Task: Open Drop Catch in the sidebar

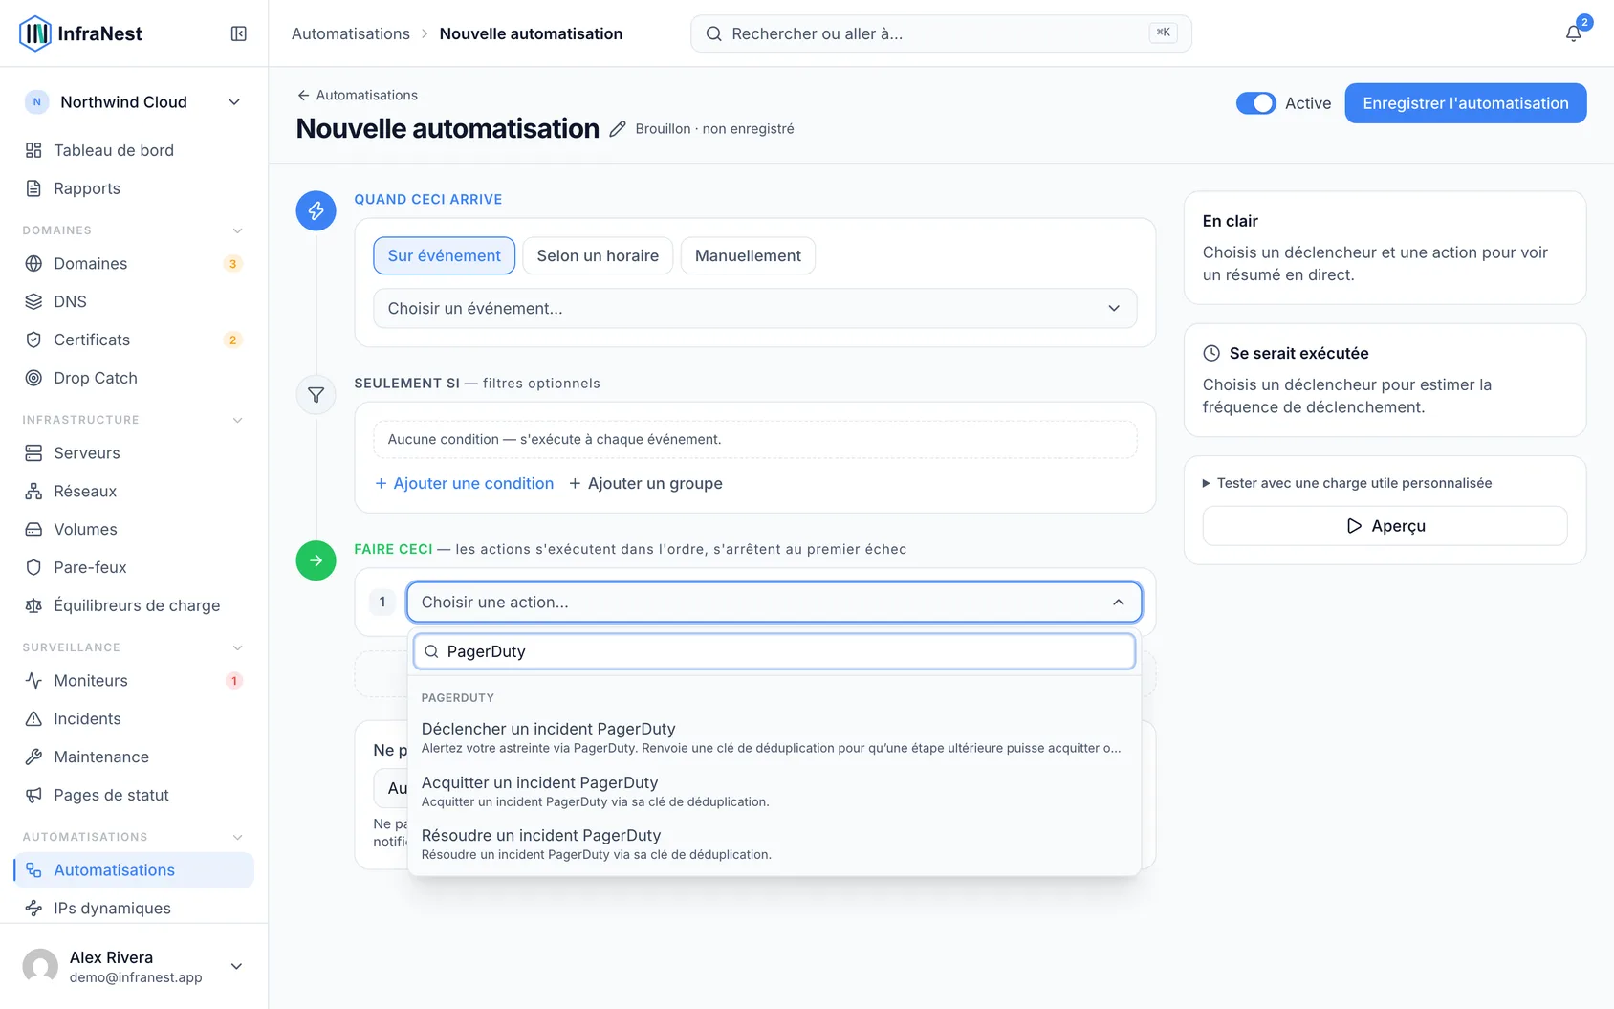Action: 134,378
